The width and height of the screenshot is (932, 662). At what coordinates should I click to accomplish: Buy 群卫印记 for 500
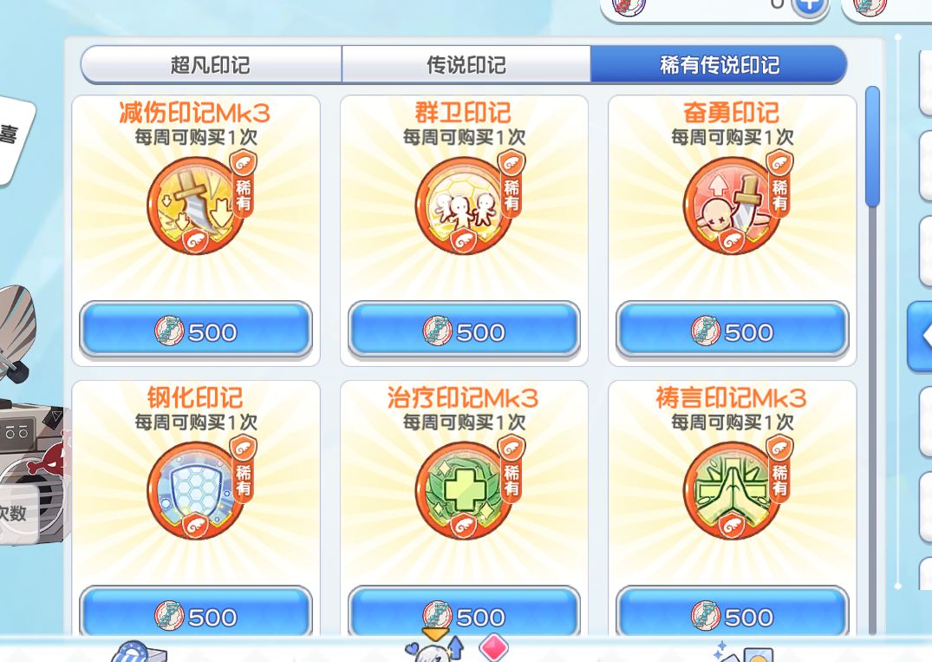[x=464, y=331]
